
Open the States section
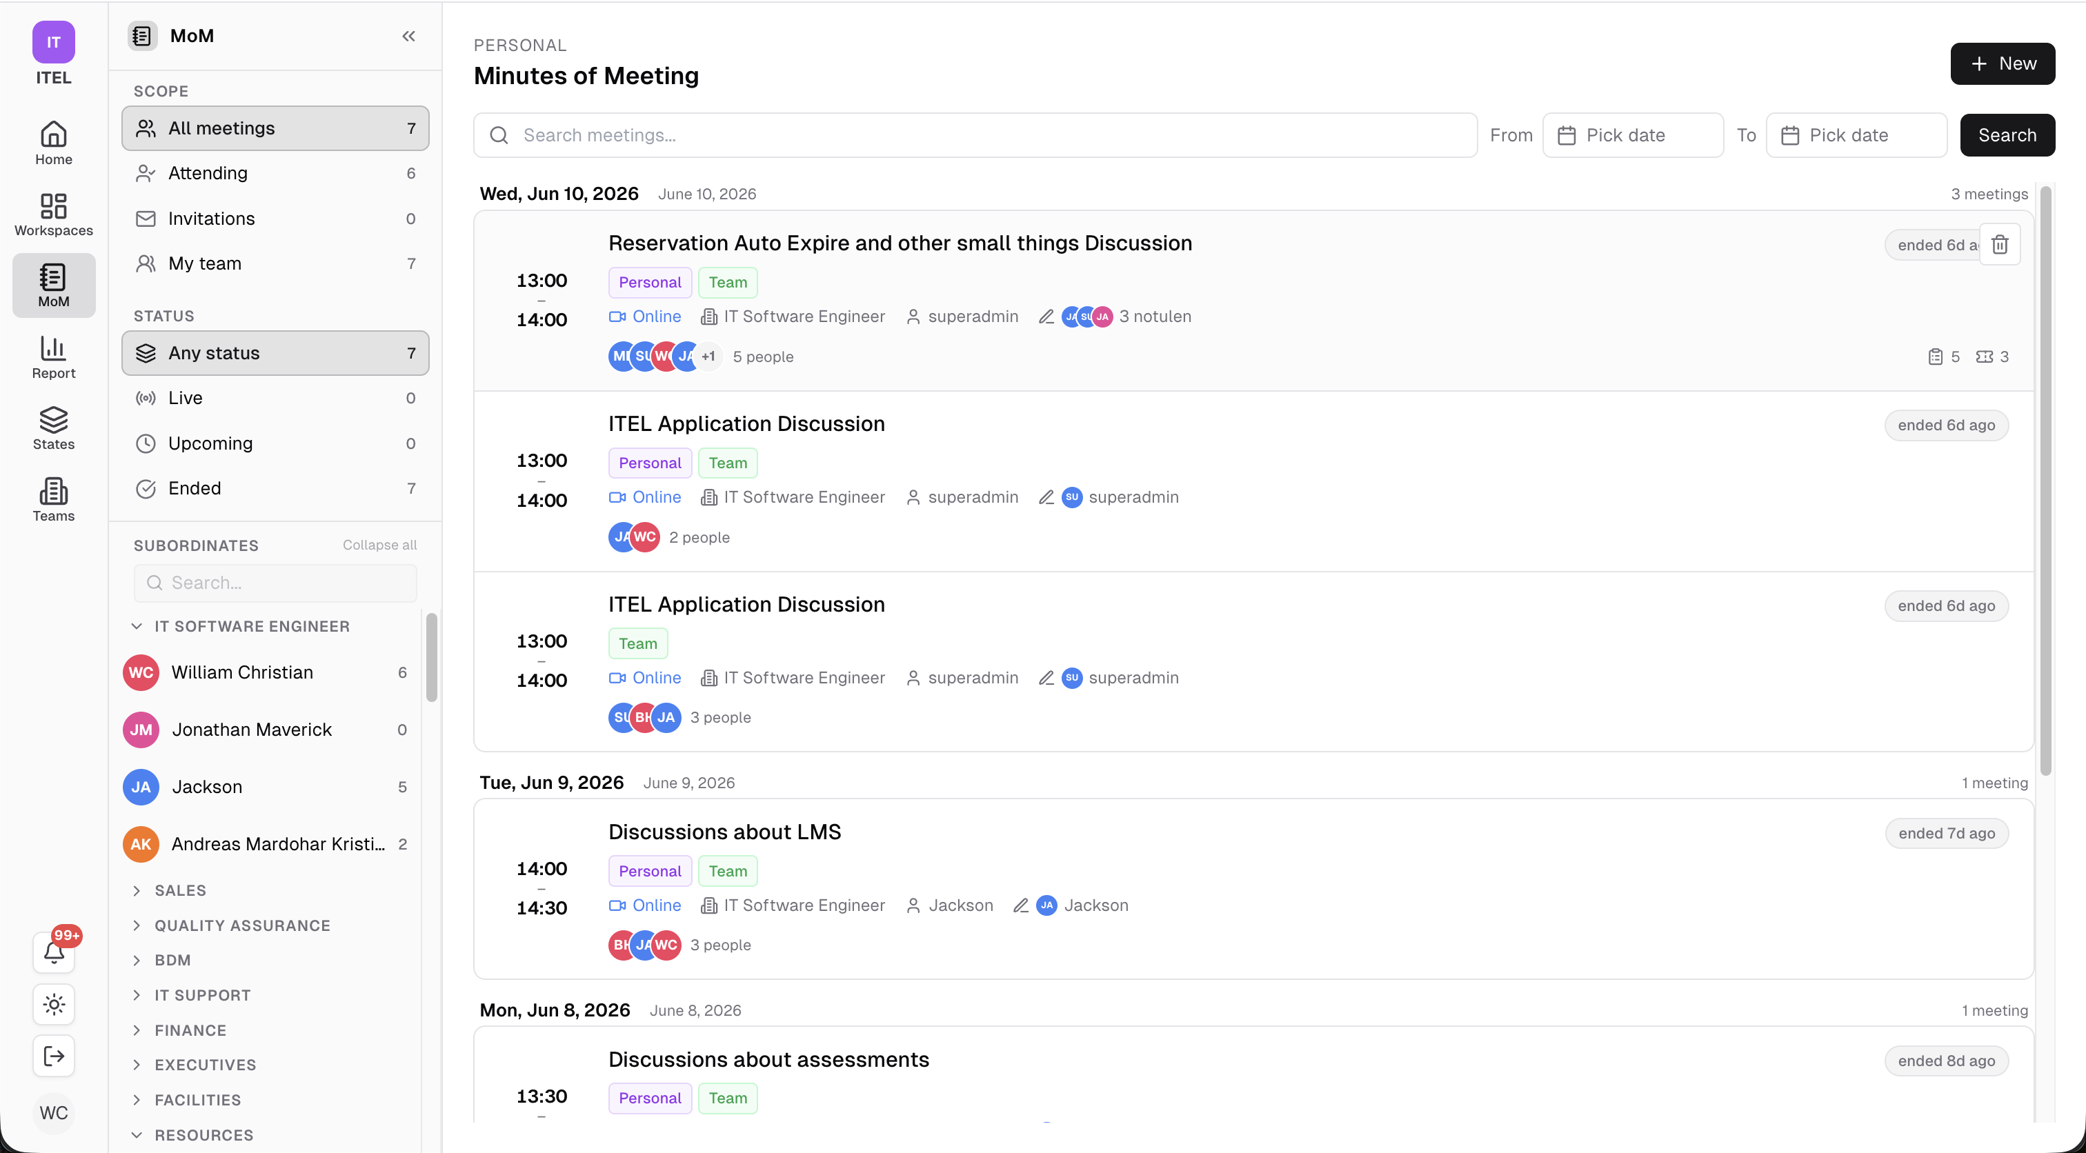[53, 428]
